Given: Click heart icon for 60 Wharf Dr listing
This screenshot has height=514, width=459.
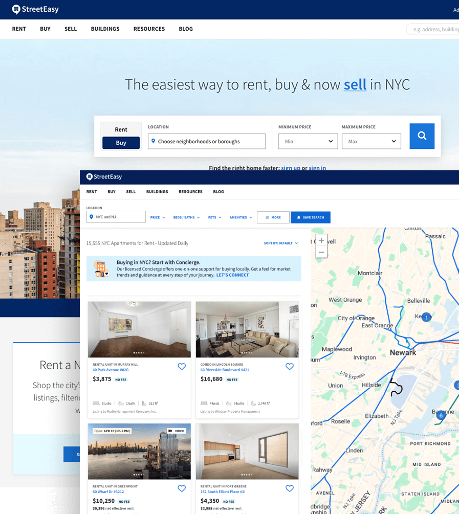Looking at the screenshot, I should [x=182, y=488].
